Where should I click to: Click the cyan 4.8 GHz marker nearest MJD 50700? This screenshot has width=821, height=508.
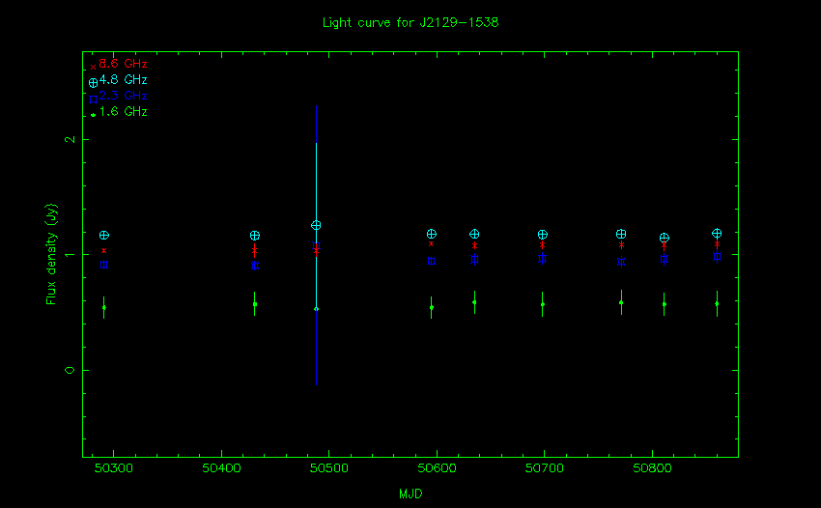point(543,235)
